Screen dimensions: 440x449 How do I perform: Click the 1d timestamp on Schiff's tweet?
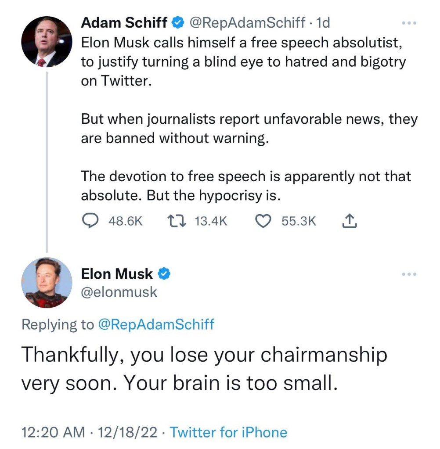coord(323,23)
